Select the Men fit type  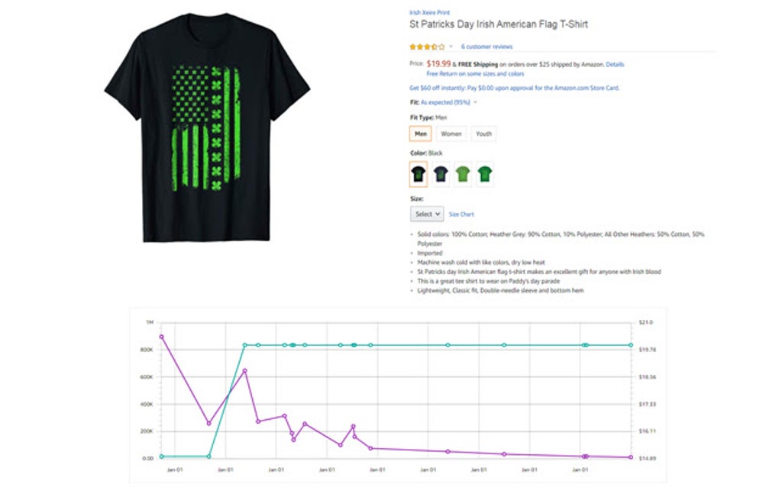point(421,134)
